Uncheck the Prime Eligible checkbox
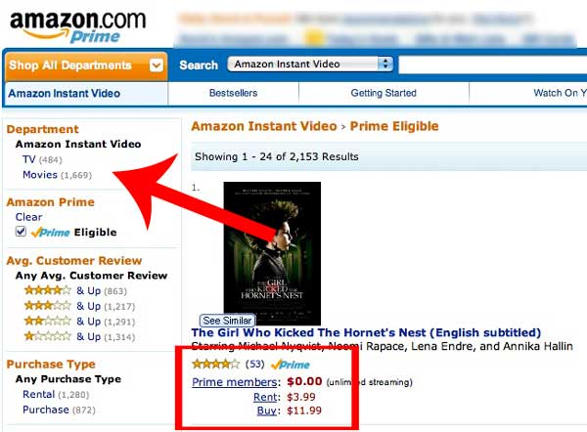The height and width of the screenshot is (432, 587). pos(21,232)
